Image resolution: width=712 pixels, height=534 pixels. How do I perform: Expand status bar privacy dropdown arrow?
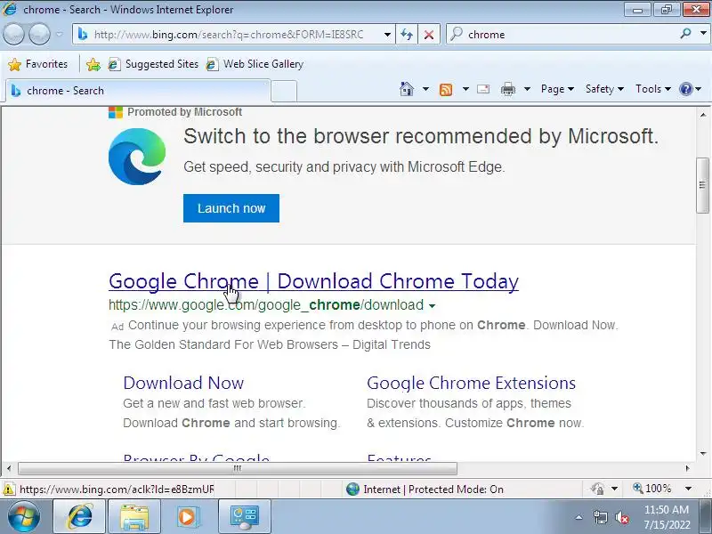point(614,489)
